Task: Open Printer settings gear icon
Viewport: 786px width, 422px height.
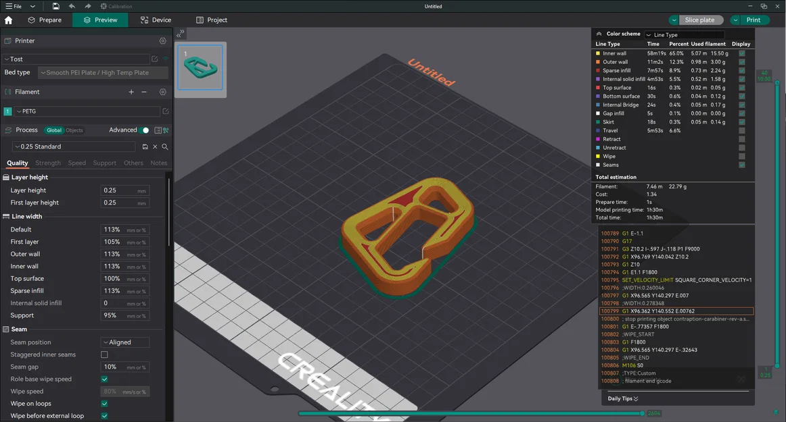Action: tap(163, 41)
